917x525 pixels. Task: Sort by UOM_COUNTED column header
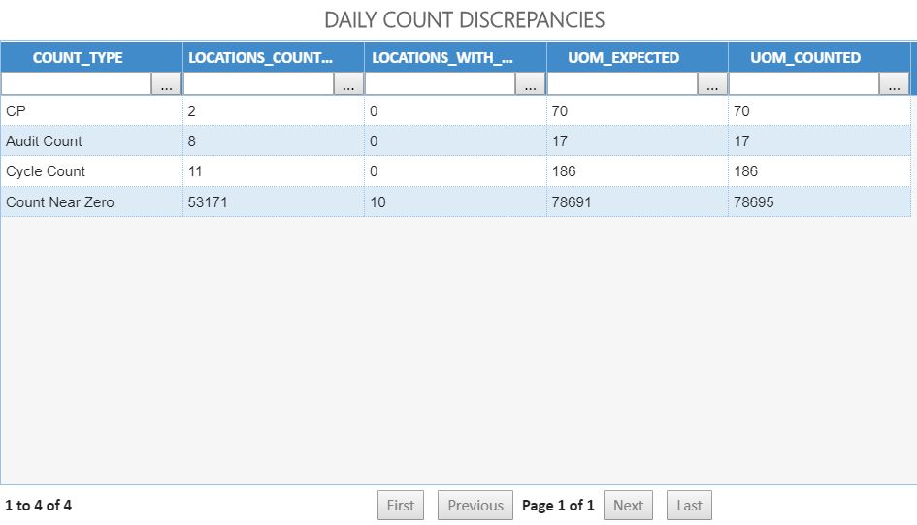805,57
